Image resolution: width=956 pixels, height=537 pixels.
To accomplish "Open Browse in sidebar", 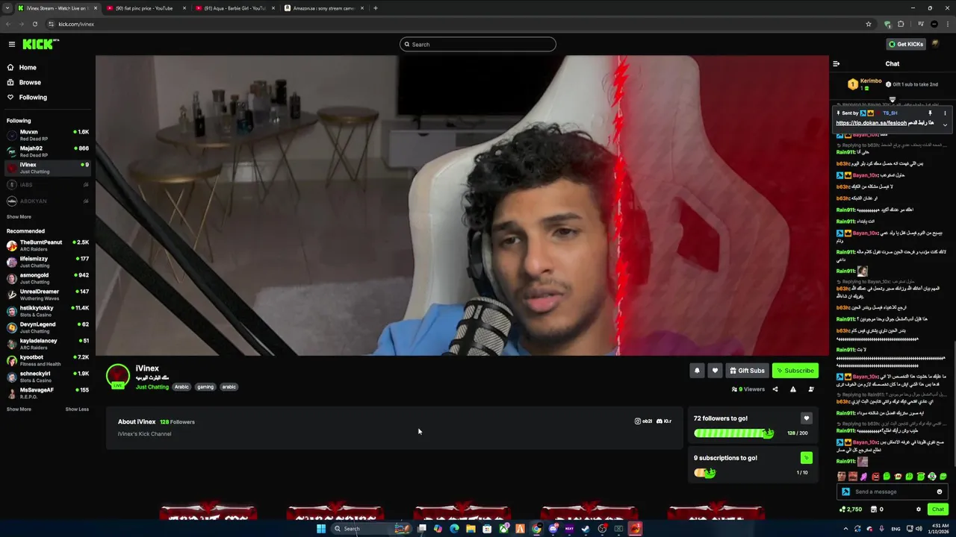I will (30, 82).
